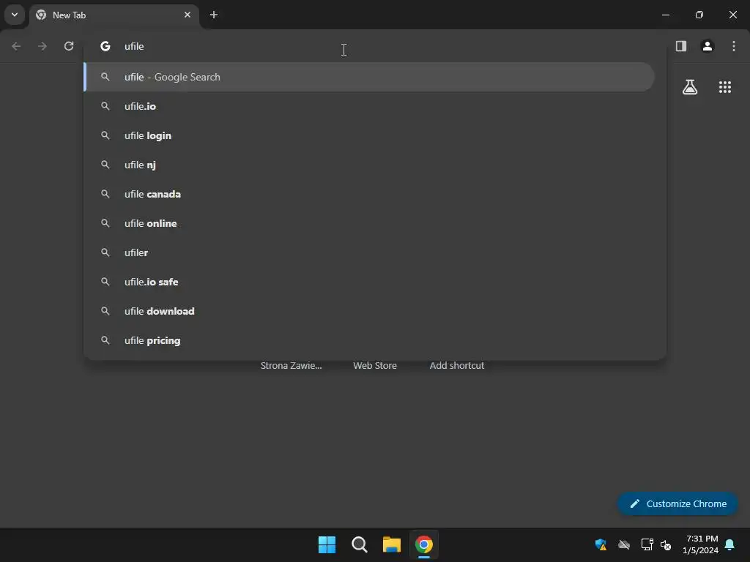This screenshot has width=750, height=562.
Task: Open the tab search dropdown arrow
Action: 15,15
